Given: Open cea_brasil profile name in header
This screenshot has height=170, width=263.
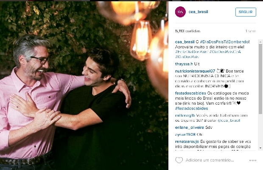Looking at the screenshot, I should click(198, 12).
